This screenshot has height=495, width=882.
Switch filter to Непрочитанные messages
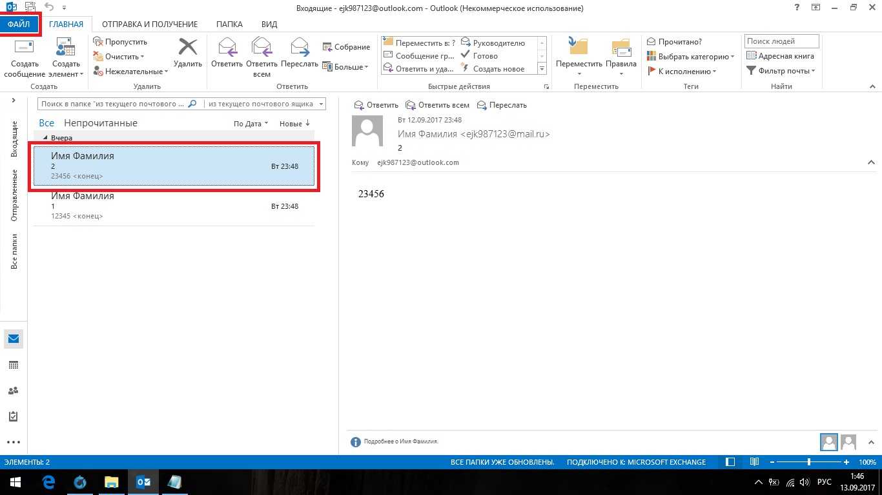[101, 123]
